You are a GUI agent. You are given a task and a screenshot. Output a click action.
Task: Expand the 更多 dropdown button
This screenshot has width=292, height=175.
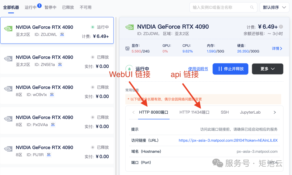[x=268, y=69]
